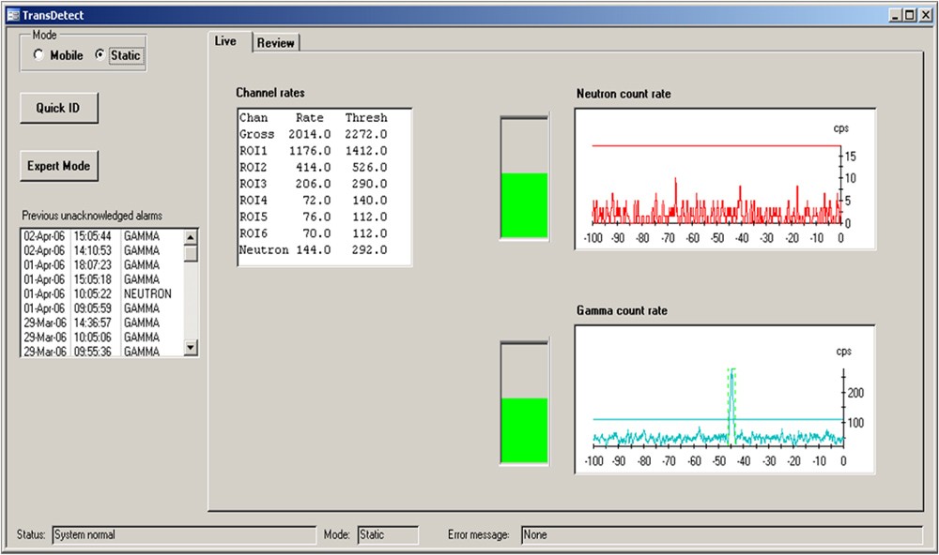Click the Gross row in Channel rates
Image resolution: width=939 pixels, height=555 pixels.
pyautogui.click(x=315, y=134)
